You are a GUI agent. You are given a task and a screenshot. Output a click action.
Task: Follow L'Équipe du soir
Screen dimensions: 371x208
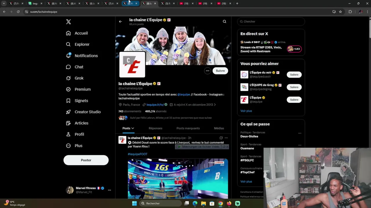click(294, 75)
